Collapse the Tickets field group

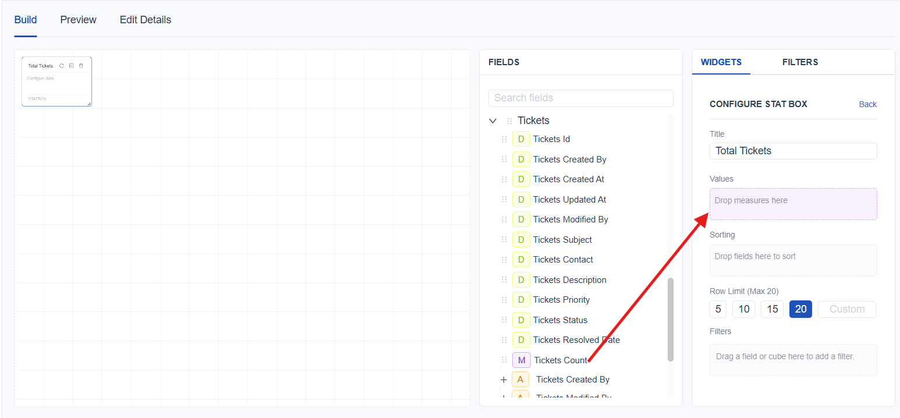pos(493,121)
